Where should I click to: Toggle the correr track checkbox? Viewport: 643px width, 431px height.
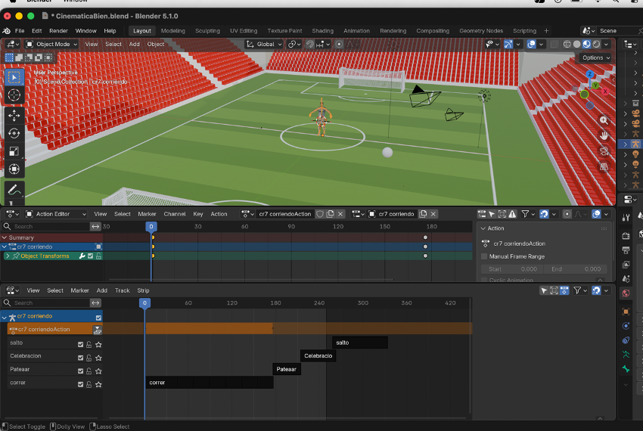click(x=81, y=384)
